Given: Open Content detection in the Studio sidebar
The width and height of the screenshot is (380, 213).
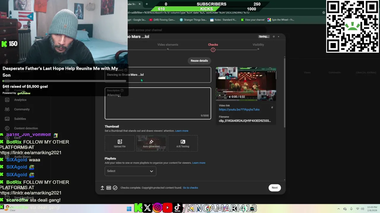Looking at the screenshot, I should pos(25,128).
